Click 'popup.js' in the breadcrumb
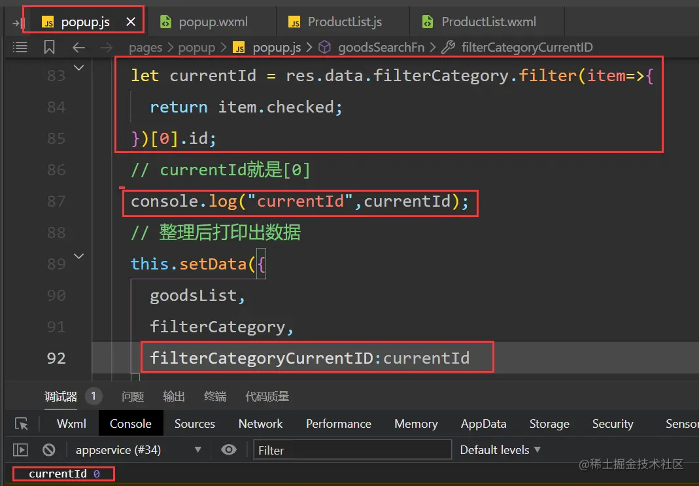Image resolution: width=699 pixels, height=486 pixels. click(x=277, y=47)
